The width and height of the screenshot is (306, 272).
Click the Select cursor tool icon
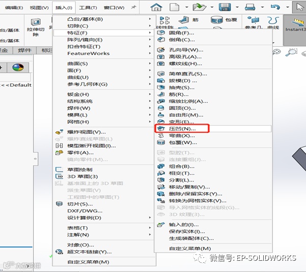pos(300,8)
